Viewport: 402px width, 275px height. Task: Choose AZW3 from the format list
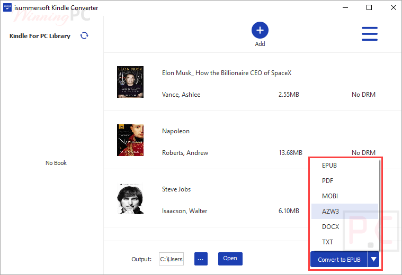pyautogui.click(x=345, y=211)
